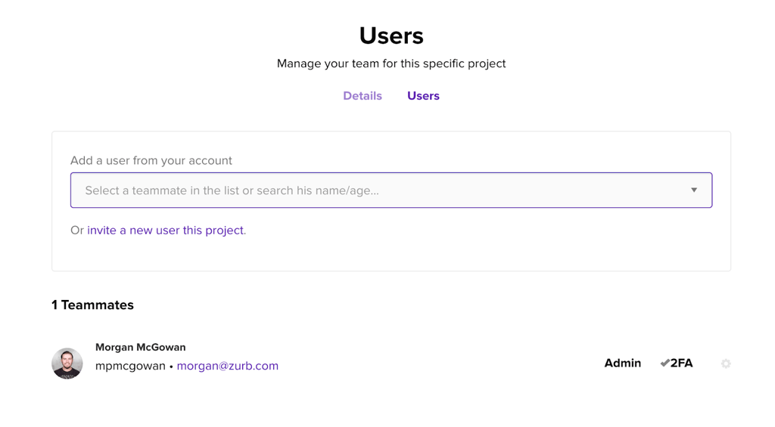Click the 2FA status label
Viewport: 775px width, 427px height.
(x=682, y=364)
